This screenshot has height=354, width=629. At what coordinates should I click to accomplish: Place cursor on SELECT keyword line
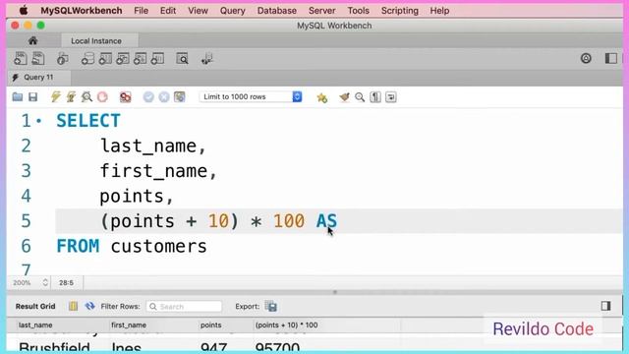88,121
